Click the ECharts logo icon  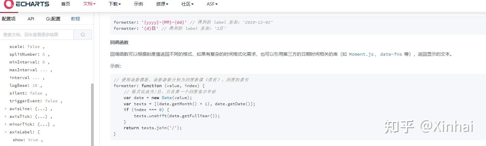pyautogui.click(x=8, y=4)
